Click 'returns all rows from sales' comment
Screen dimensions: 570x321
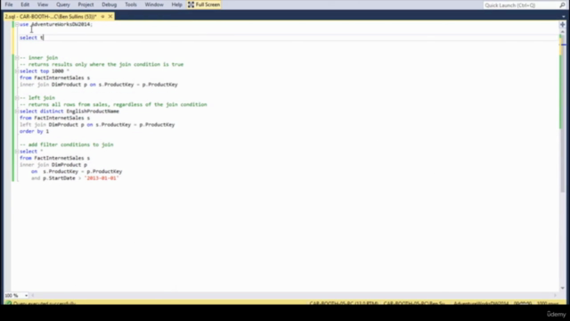[x=113, y=104]
